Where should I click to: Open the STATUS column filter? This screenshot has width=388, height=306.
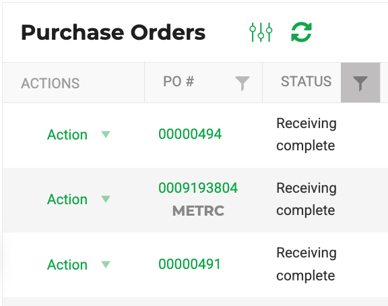click(x=360, y=83)
